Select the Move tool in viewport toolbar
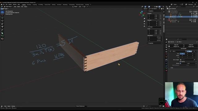This screenshot has width=198, height=111. point(2,18)
